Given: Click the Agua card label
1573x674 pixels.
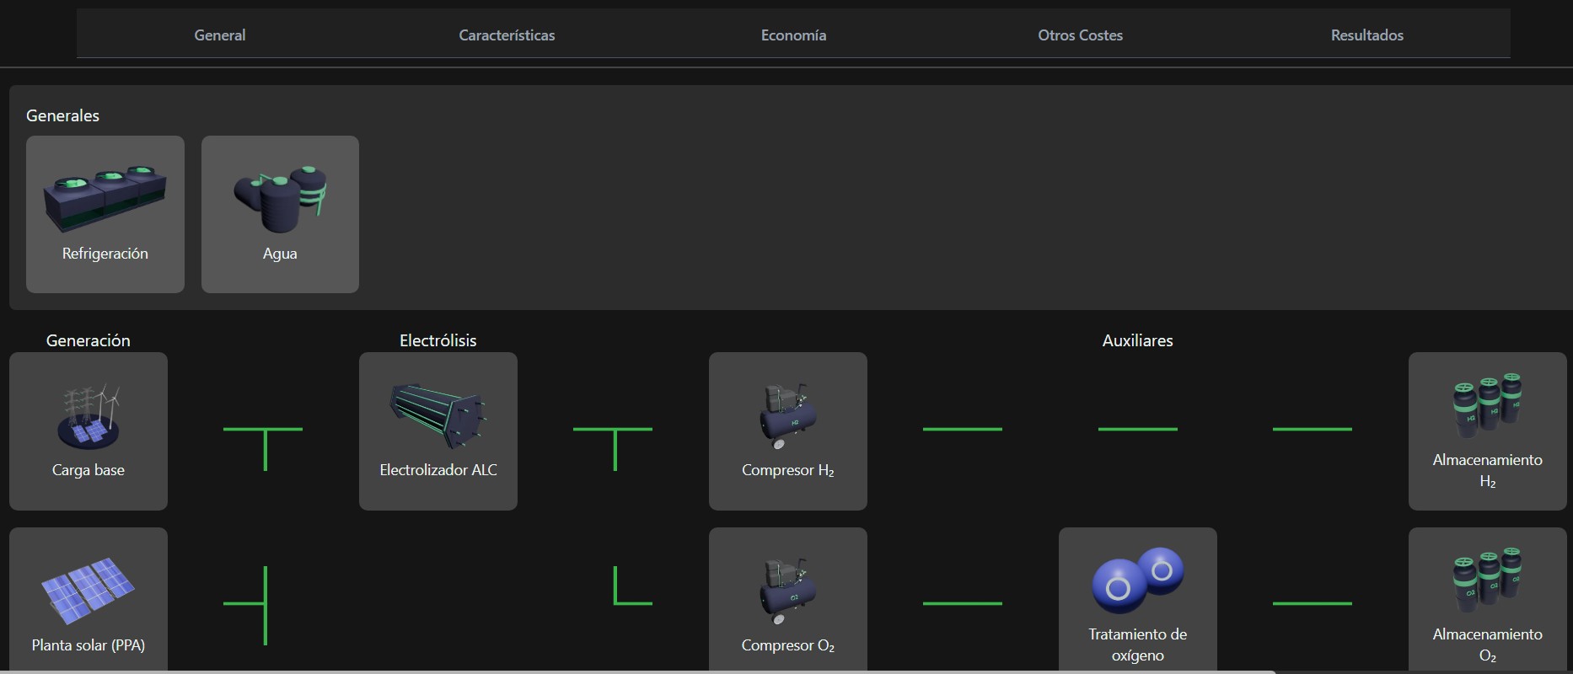Looking at the screenshot, I should (x=280, y=254).
